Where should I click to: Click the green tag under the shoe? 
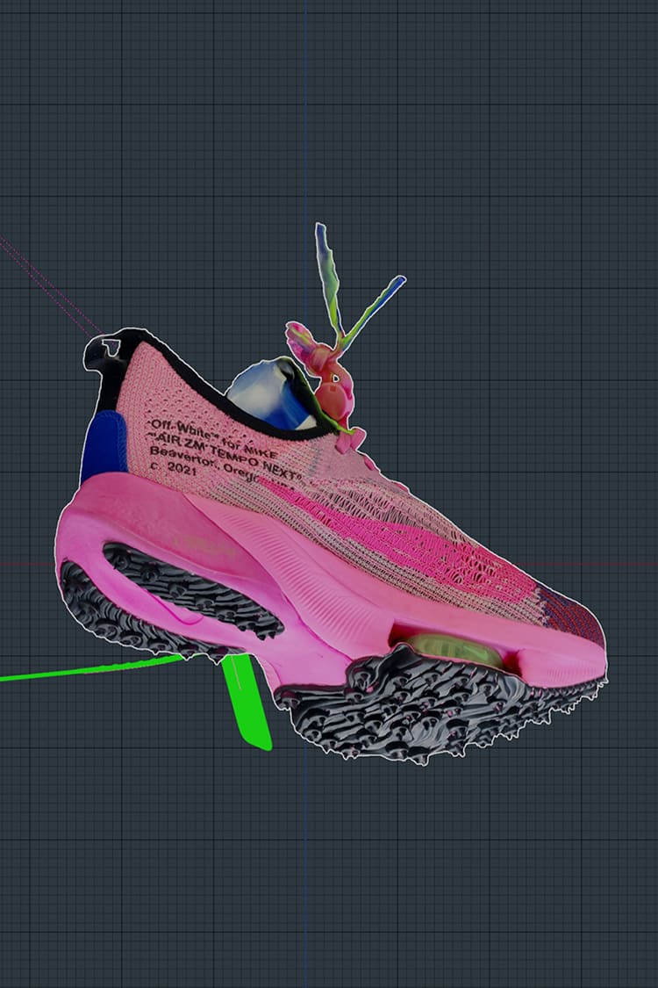click(x=246, y=703)
